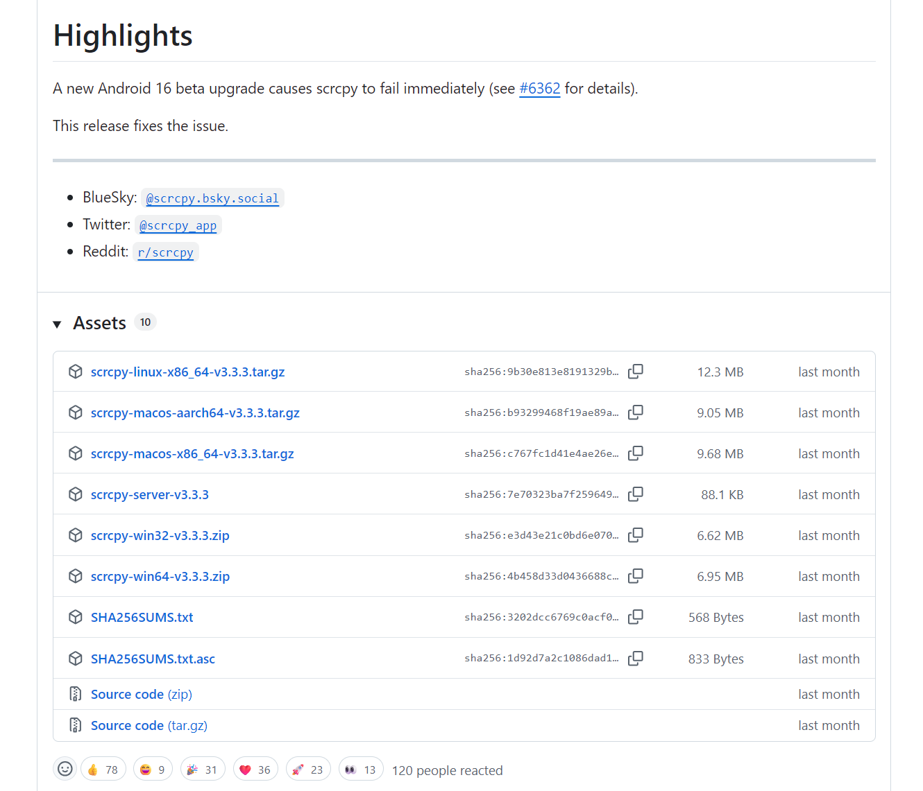Open the add reaction smiley picker
The width and height of the screenshot is (923, 791).
(65, 769)
